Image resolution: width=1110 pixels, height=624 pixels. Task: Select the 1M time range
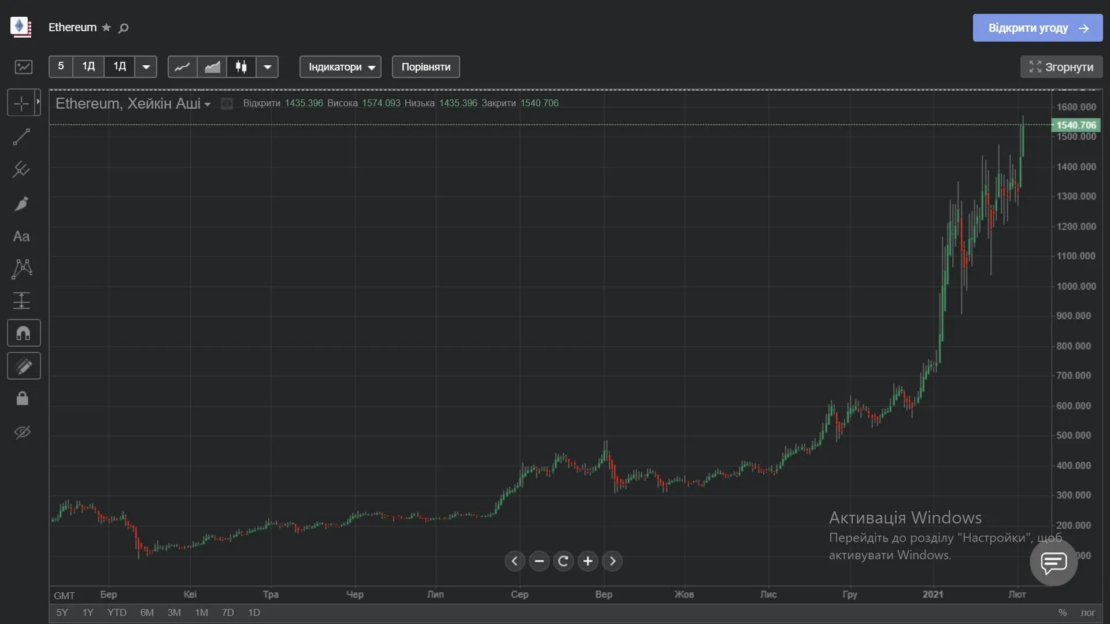(201, 612)
